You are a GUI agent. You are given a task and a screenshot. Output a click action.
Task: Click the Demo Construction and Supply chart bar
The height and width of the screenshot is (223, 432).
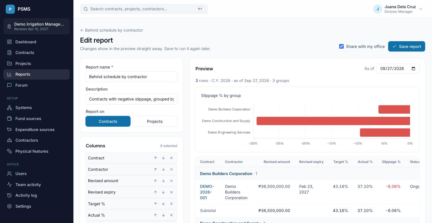click(x=333, y=121)
